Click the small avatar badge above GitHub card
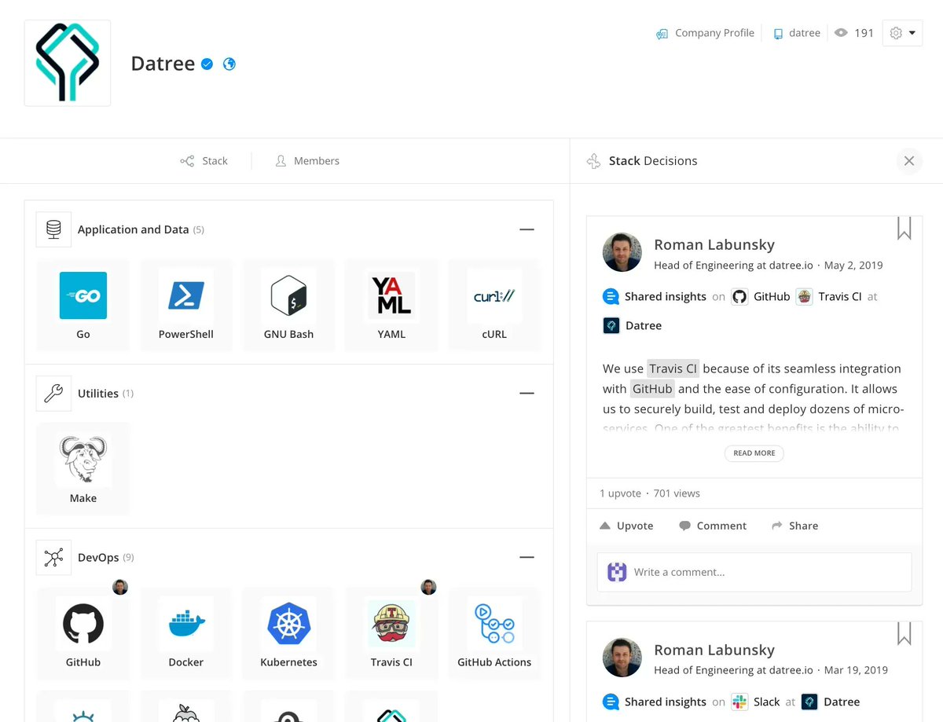This screenshot has width=943, height=722. click(x=120, y=587)
